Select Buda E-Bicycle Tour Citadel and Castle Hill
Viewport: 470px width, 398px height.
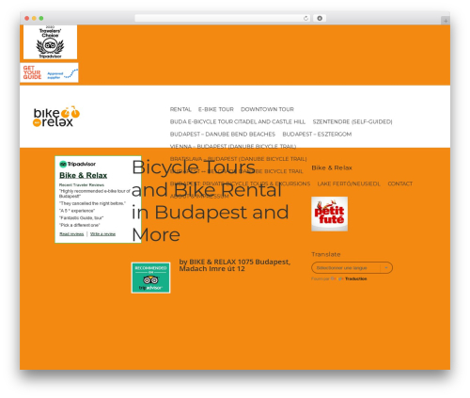tap(238, 121)
